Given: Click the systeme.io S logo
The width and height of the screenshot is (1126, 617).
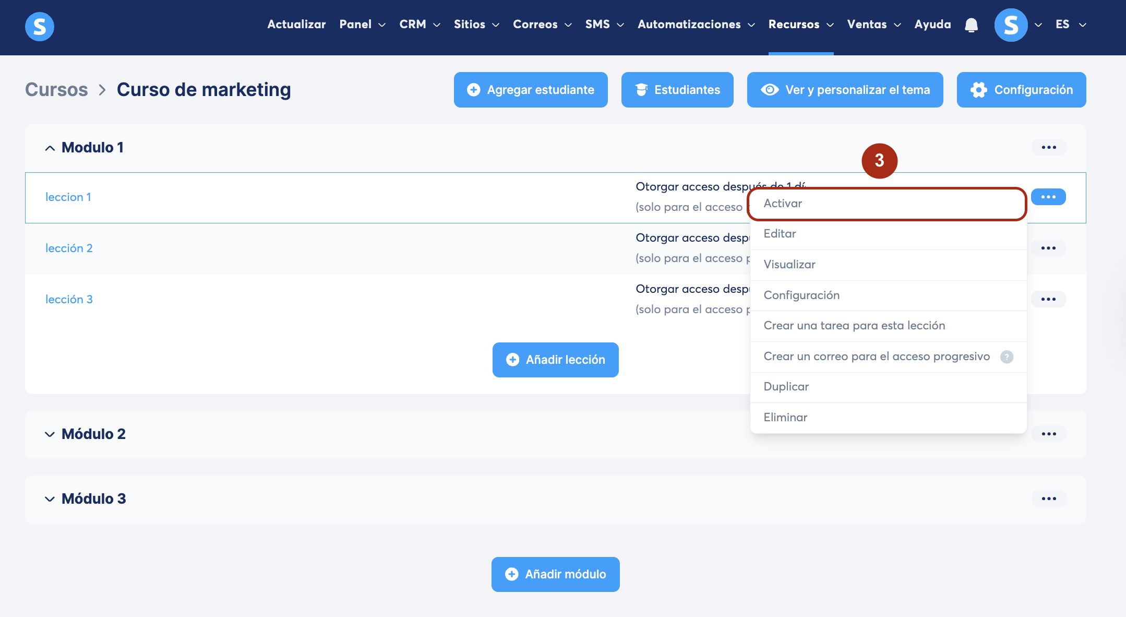Looking at the screenshot, I should point(40,26).
